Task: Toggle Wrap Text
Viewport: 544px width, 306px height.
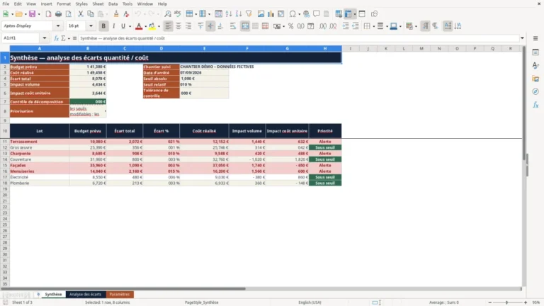Action: 233,26
